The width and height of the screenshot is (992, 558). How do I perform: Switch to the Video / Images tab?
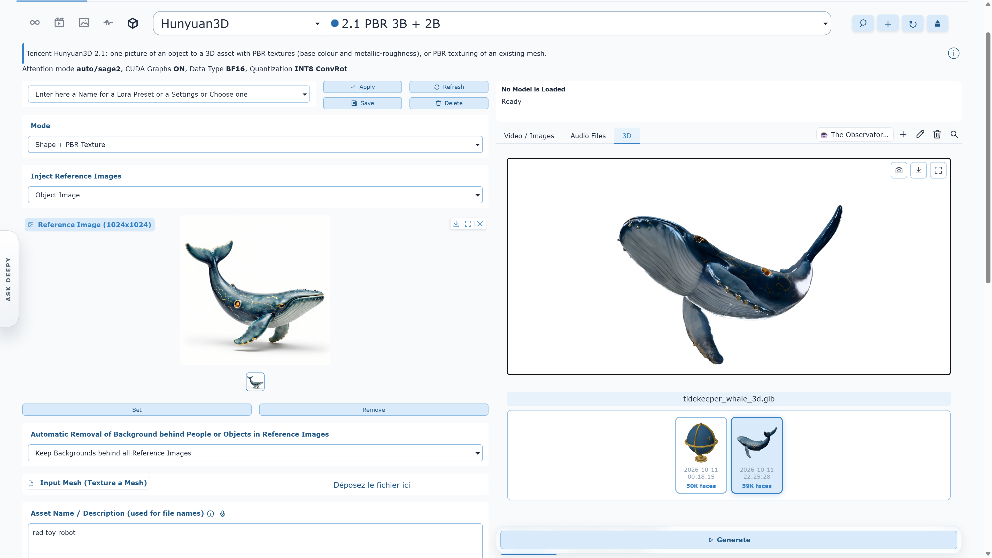(x=529, y=136)
